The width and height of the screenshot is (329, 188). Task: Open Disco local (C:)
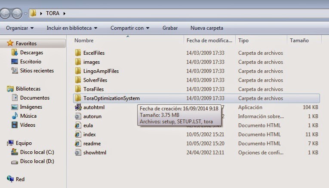tap(37, 152)
